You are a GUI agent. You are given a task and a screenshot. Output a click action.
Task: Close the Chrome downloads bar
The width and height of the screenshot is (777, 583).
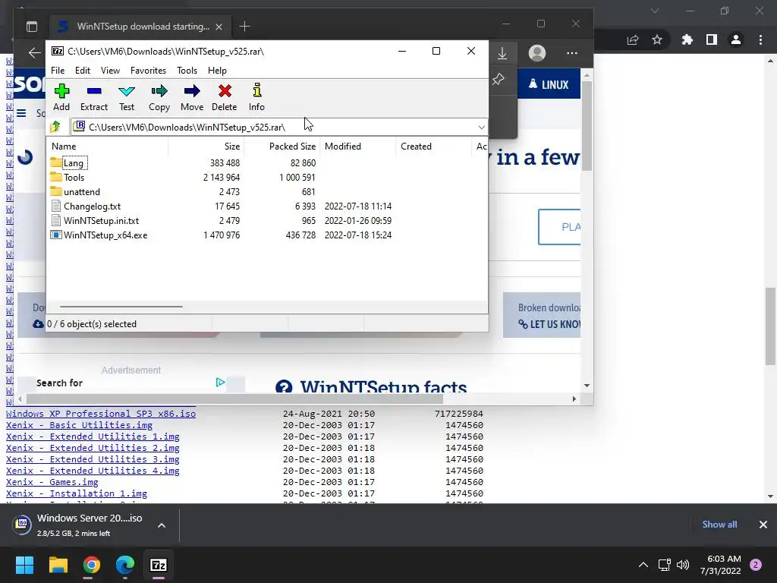(763, 524)
